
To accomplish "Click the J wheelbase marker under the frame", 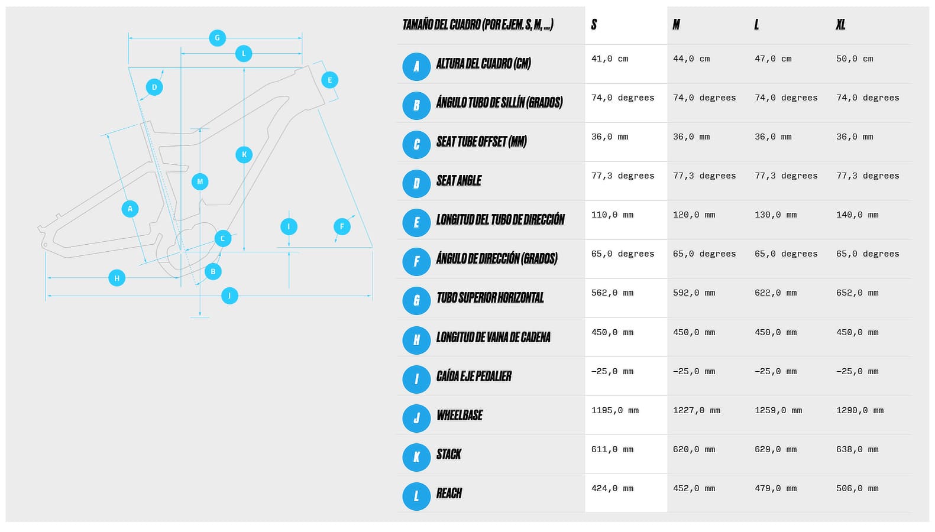I will click(x=229, y=296).
